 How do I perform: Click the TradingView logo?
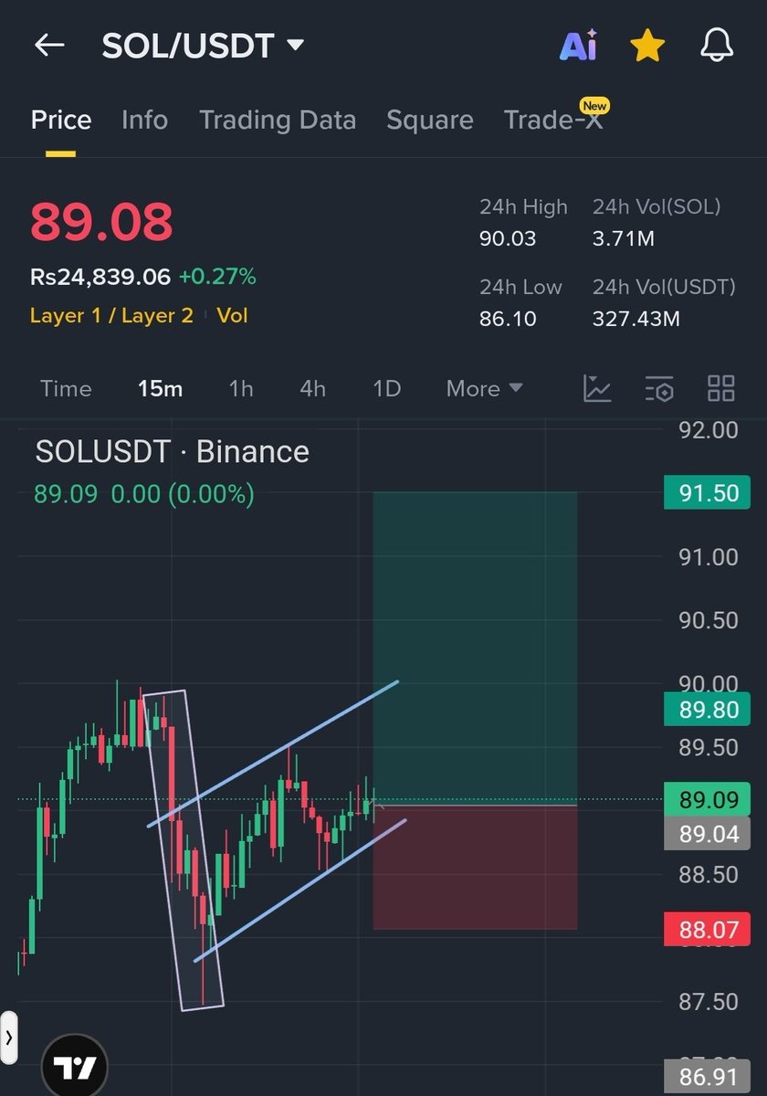75,1067
